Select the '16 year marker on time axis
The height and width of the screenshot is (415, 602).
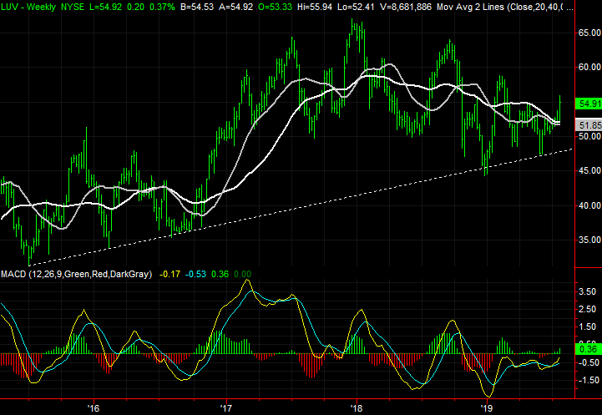[93, 408]
